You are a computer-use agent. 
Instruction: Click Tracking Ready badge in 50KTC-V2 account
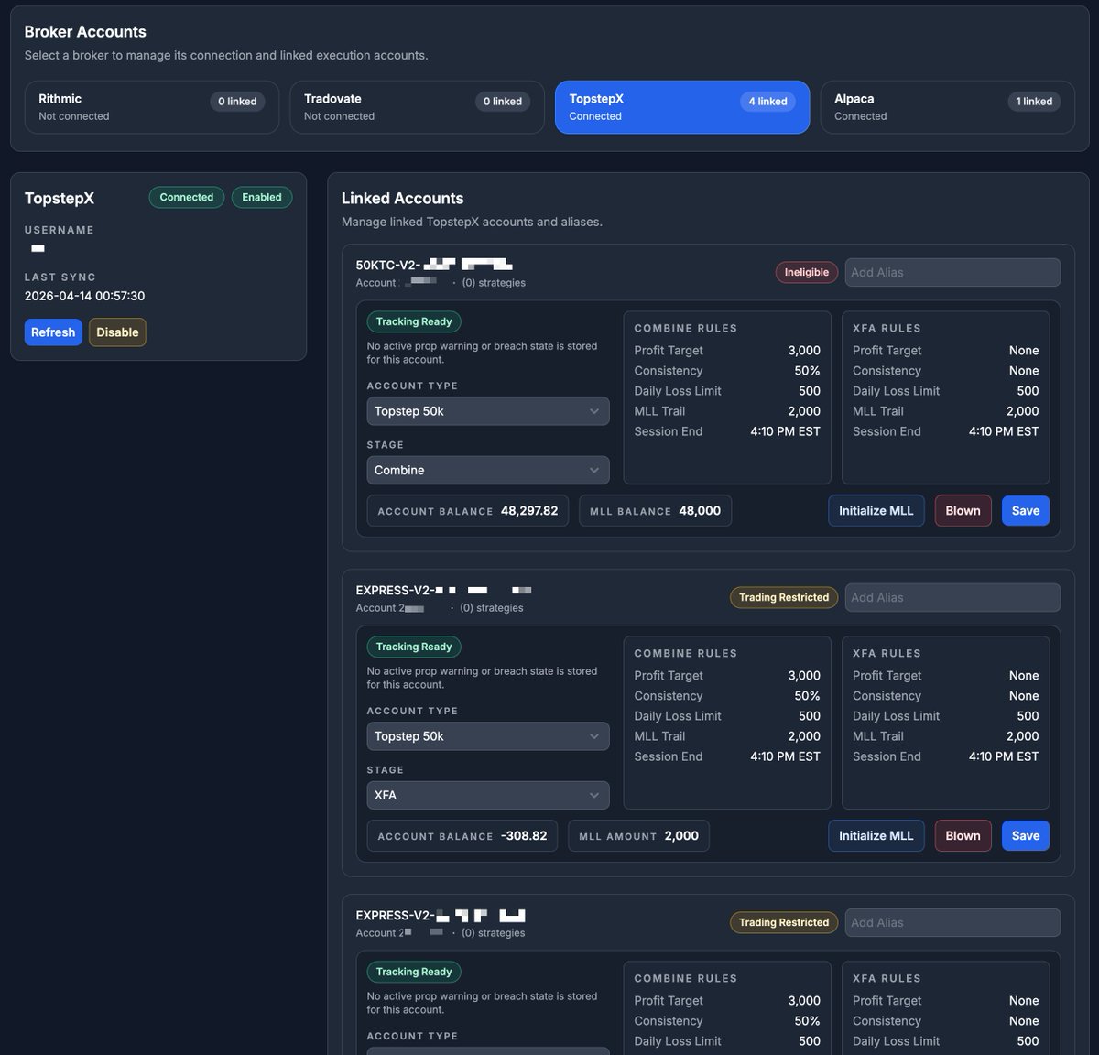(x=414, y=321)
